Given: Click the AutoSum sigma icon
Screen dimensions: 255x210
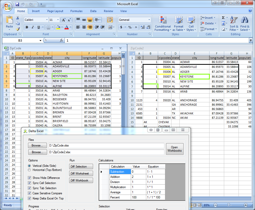Looking at the screenshot, I should click(x=223, y=17).
